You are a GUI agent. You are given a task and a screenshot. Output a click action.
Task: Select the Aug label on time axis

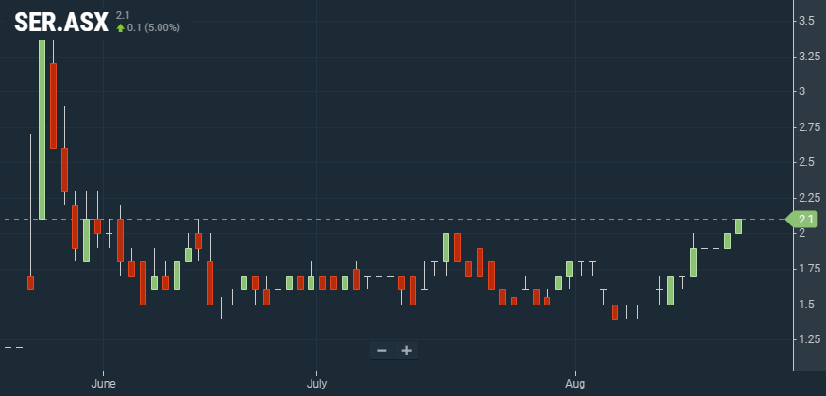pyautogui.click(x=575, y=384)
